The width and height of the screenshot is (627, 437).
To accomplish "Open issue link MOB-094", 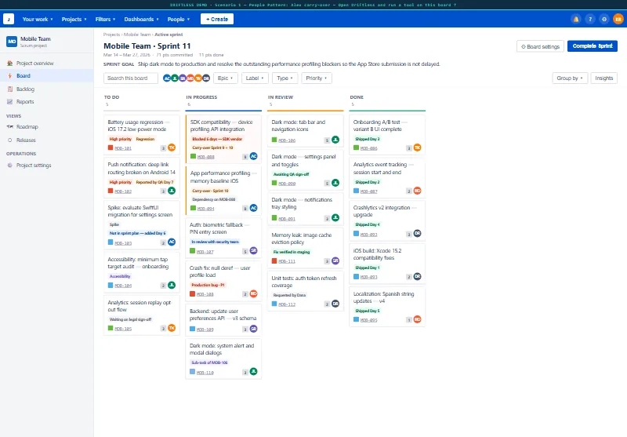I will click(205, 209).
